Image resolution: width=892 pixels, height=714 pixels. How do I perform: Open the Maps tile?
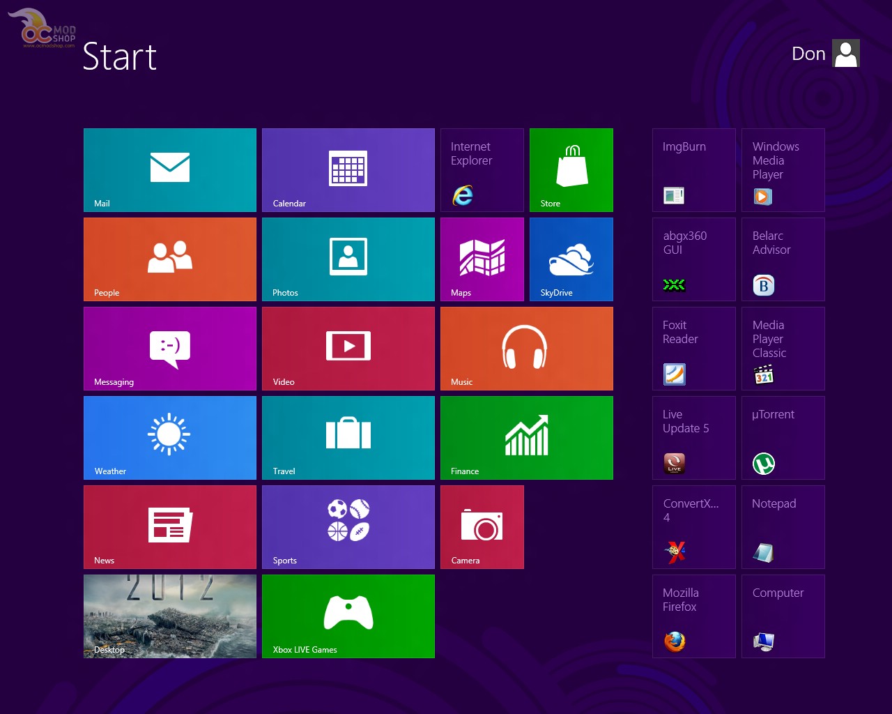[482, 259]
